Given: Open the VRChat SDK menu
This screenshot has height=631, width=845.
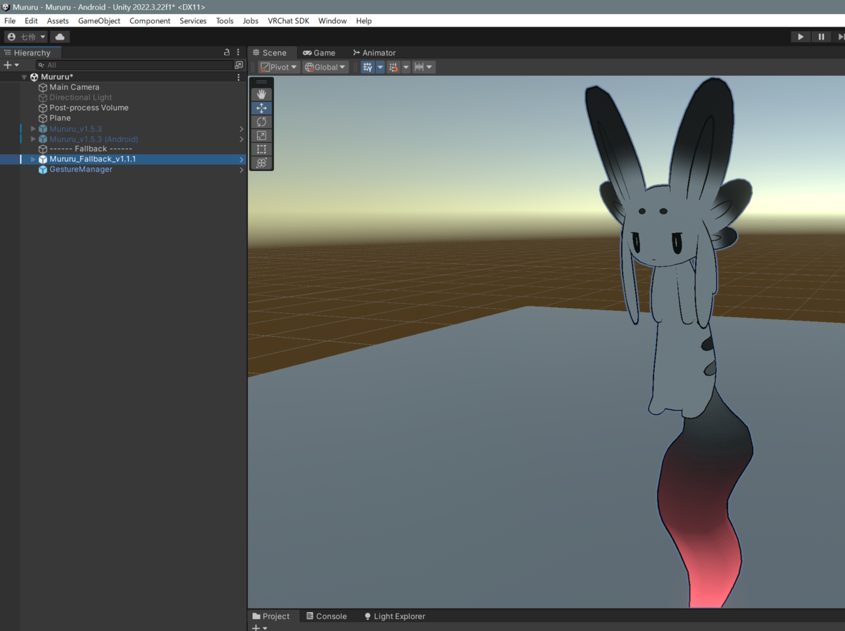Looking at the screenshot, I should click(288, 21).
